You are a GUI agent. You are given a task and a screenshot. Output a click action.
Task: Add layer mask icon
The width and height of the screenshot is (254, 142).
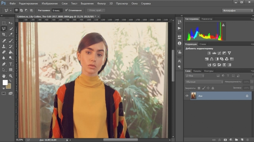point(225,140)
